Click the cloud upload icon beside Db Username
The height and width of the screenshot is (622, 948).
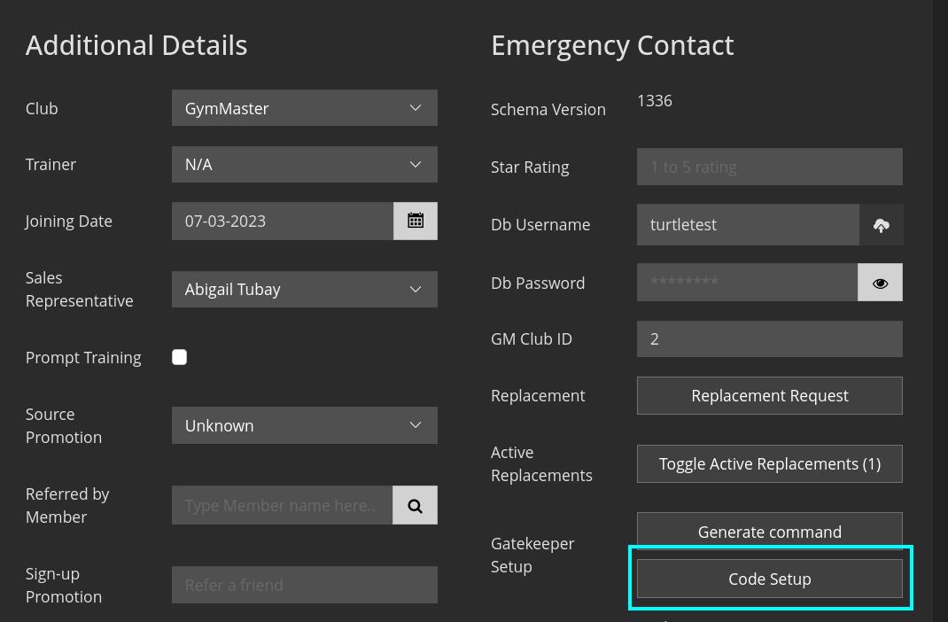click(x=881, y=225)
